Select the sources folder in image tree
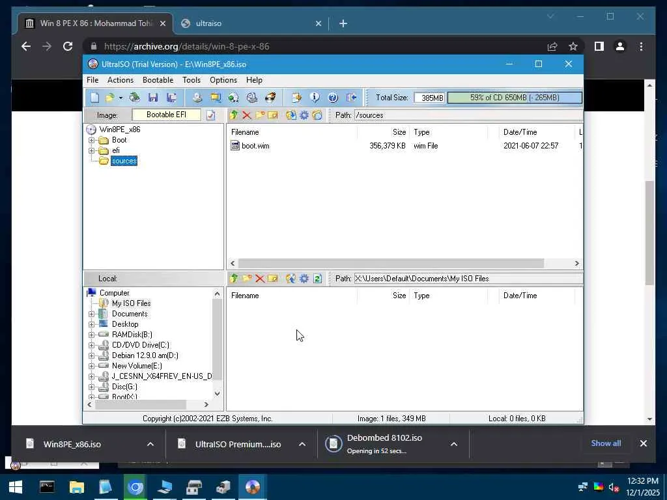This screenshot has height=500, width=667. click(x=124, y=161)
